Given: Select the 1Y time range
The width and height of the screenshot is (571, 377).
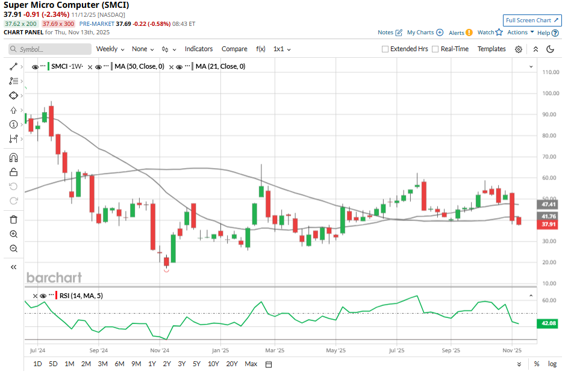Looking at the screenshot, I should point(152,364).
